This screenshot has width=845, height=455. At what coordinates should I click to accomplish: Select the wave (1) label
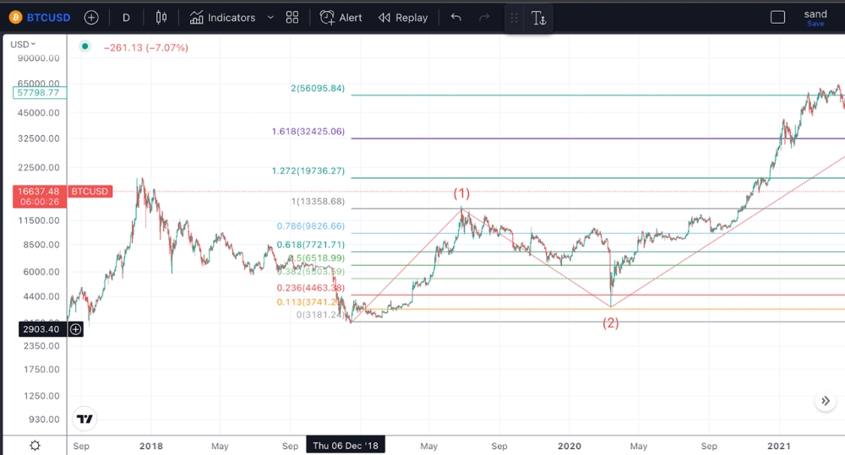coord(461,192)
